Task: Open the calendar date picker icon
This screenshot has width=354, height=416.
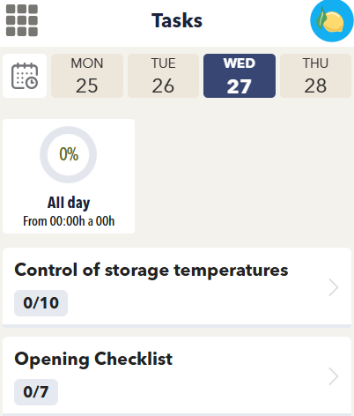Action: point(25,76)
